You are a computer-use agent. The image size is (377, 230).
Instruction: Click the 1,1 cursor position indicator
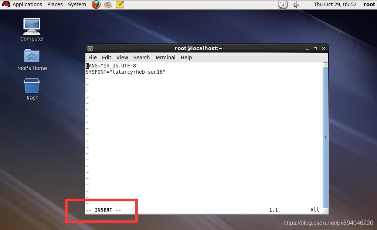(x=274, y=210)
